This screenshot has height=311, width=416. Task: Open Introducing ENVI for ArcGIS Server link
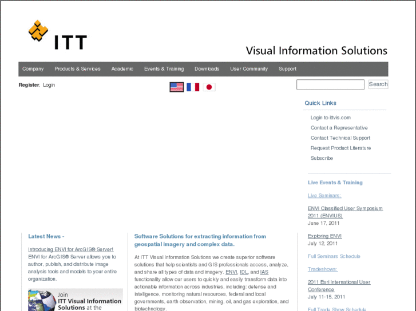tap(70, 249)
